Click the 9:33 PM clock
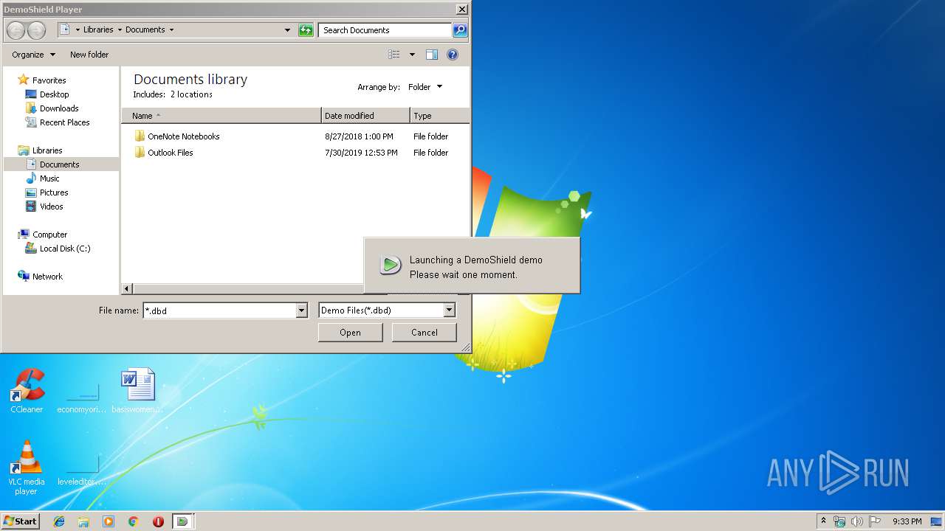The height and width of the screenshot is (531, 945). (907, 521)
